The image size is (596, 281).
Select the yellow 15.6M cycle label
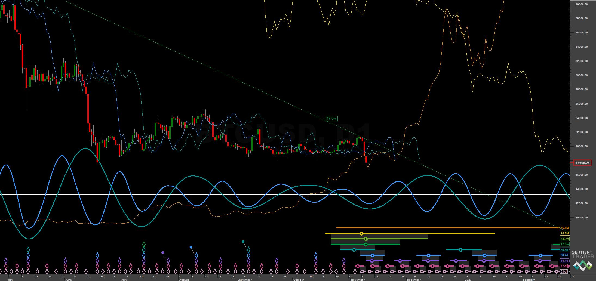pyautogui.click(x=564, y=233)
